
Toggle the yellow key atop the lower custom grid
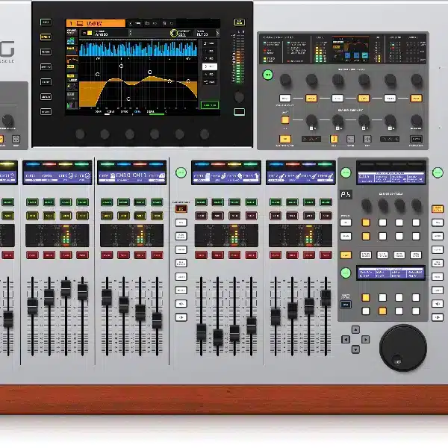366,298
